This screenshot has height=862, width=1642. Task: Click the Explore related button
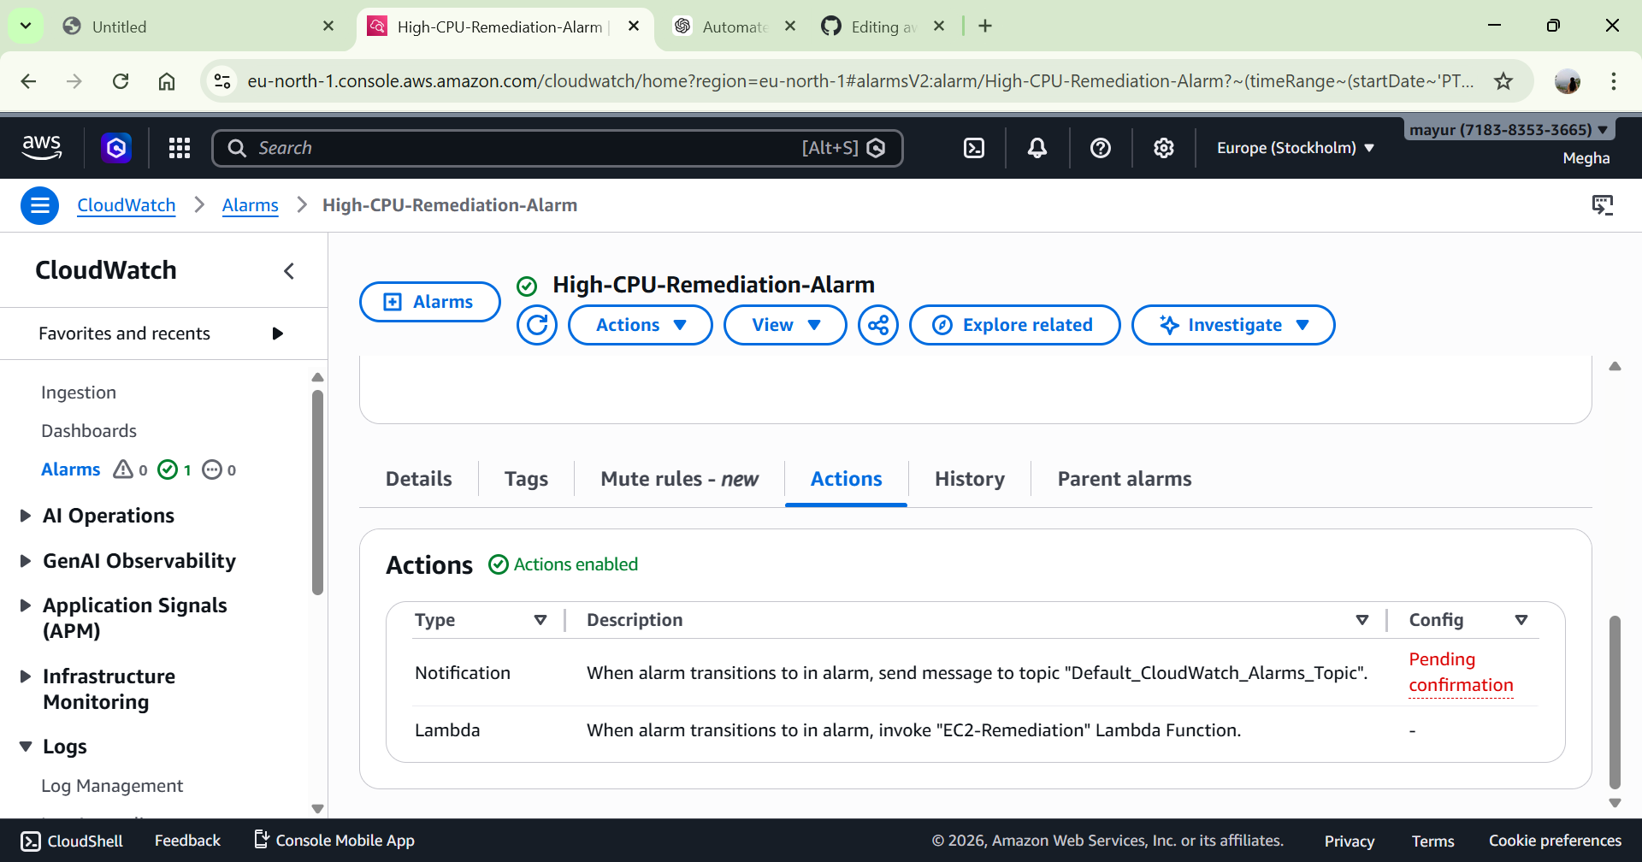(1014, 325)
